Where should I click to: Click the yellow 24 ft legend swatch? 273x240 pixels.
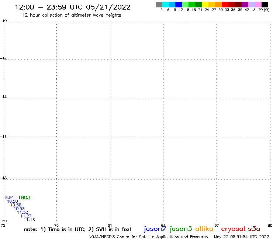click(205, 5)
